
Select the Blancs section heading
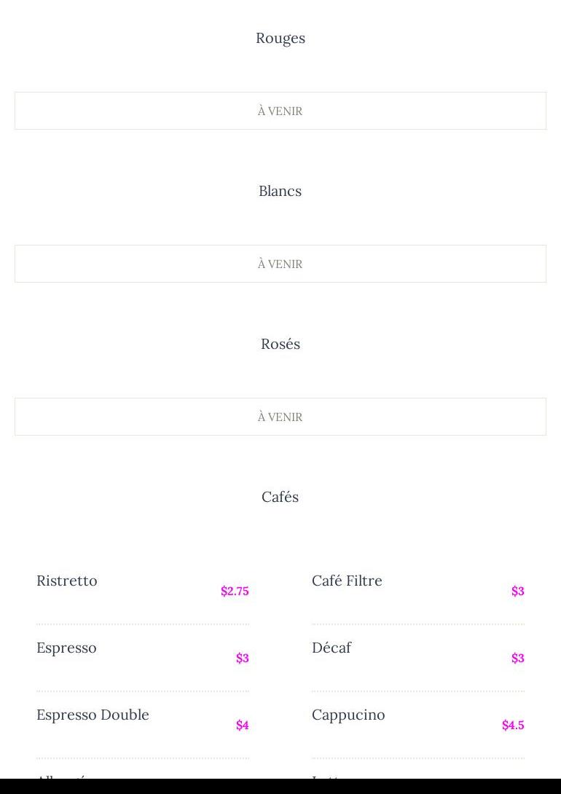click(280, 191)
